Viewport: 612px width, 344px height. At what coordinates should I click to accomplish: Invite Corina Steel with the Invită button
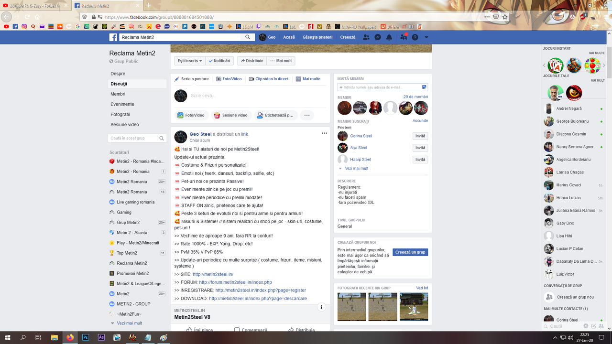(x=420, y=136)
